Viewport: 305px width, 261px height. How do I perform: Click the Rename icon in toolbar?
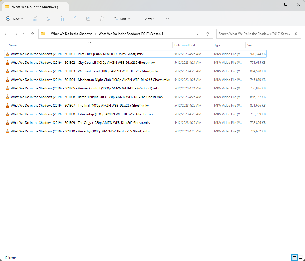(x=75, y=19)
